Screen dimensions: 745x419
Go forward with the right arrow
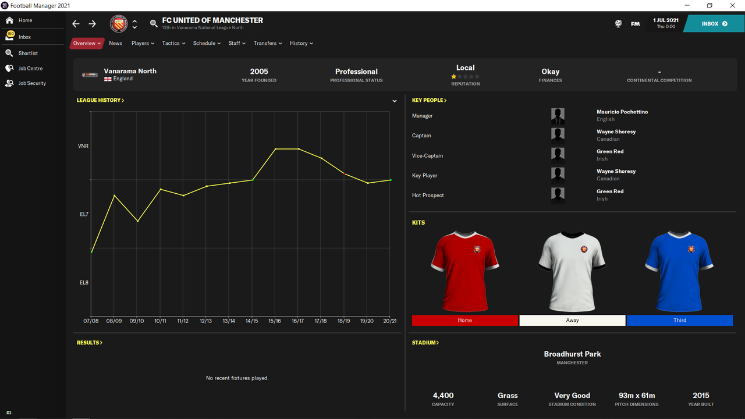(x=93, y=24)
